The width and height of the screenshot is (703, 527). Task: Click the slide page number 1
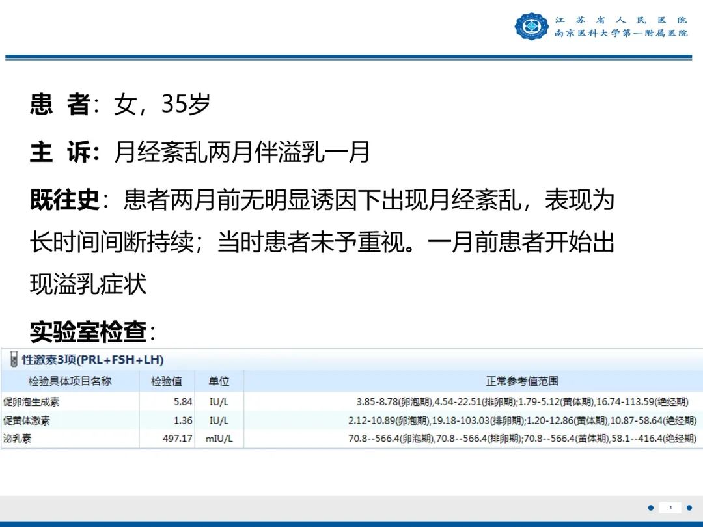click(670, 507)
